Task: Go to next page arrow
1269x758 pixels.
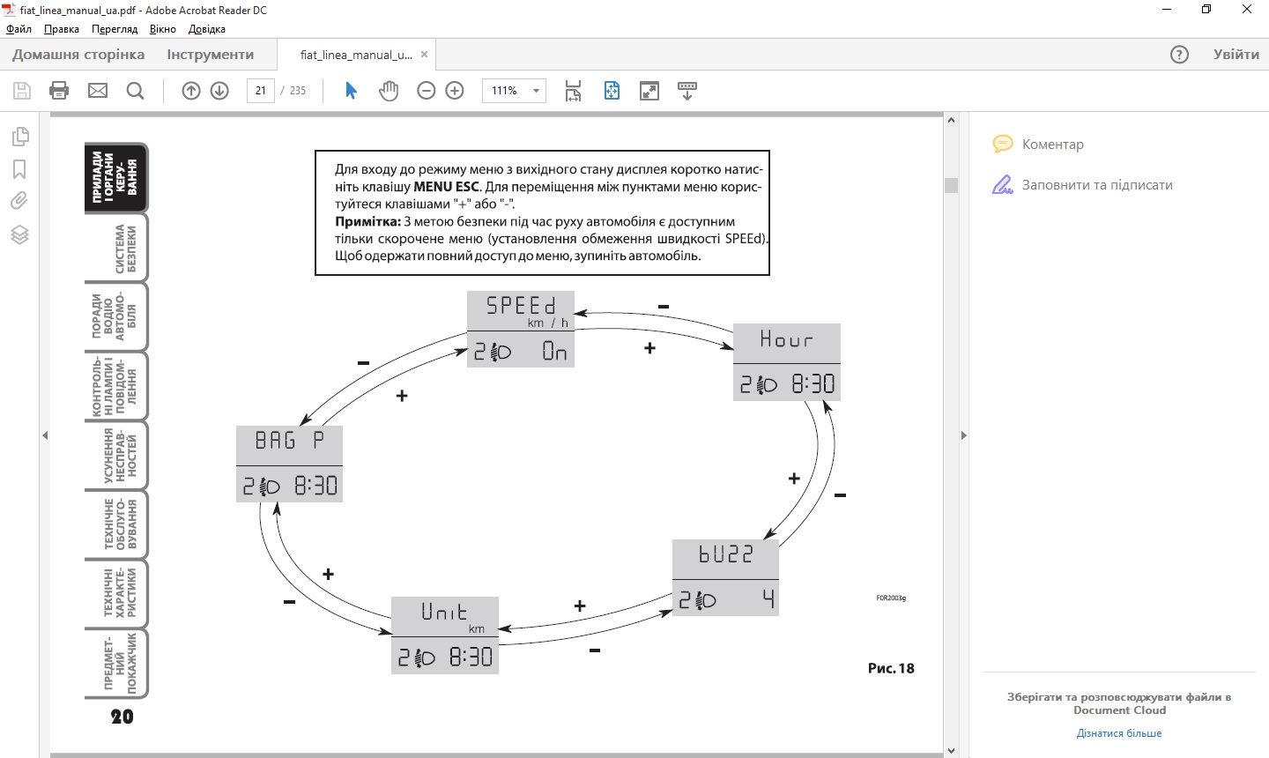Action: pos(220,91)
